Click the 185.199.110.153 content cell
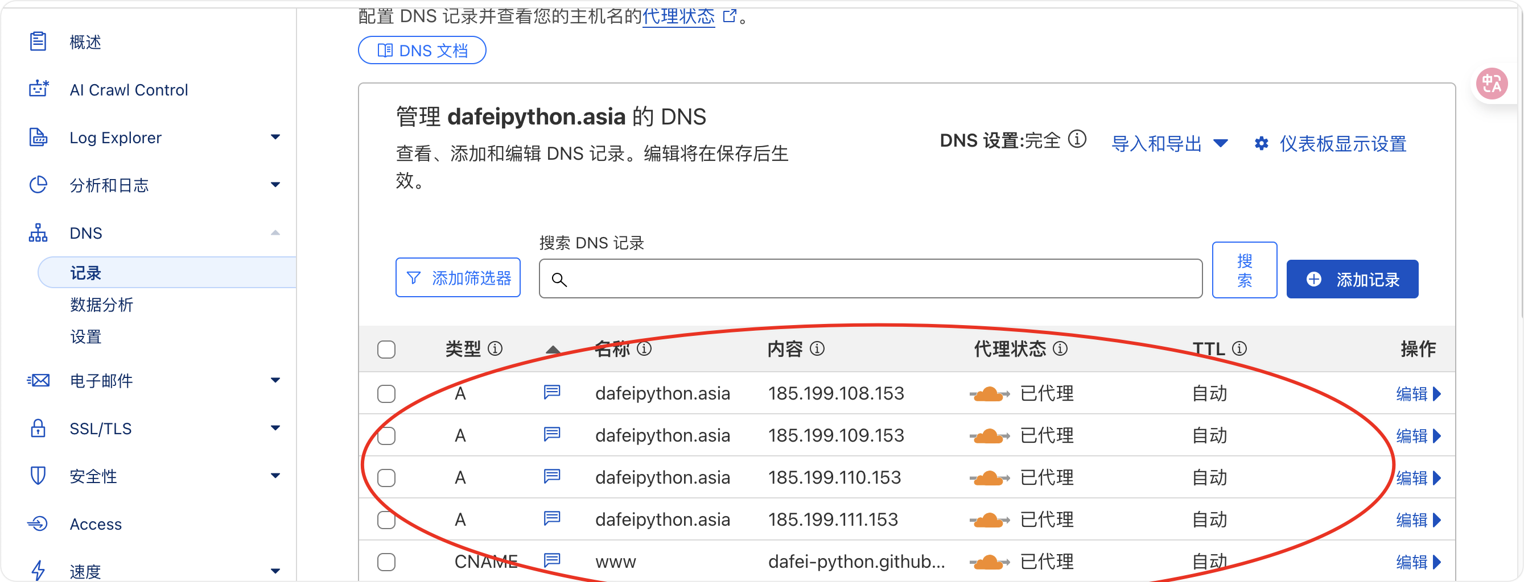The width and height of the screenshot is (1524, 582). [834, 477]
